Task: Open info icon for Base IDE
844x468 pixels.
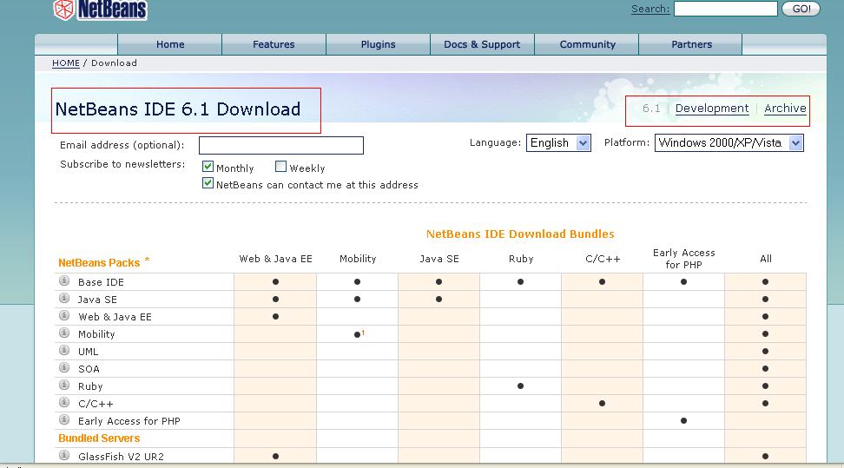Action: tap(64, 280)
